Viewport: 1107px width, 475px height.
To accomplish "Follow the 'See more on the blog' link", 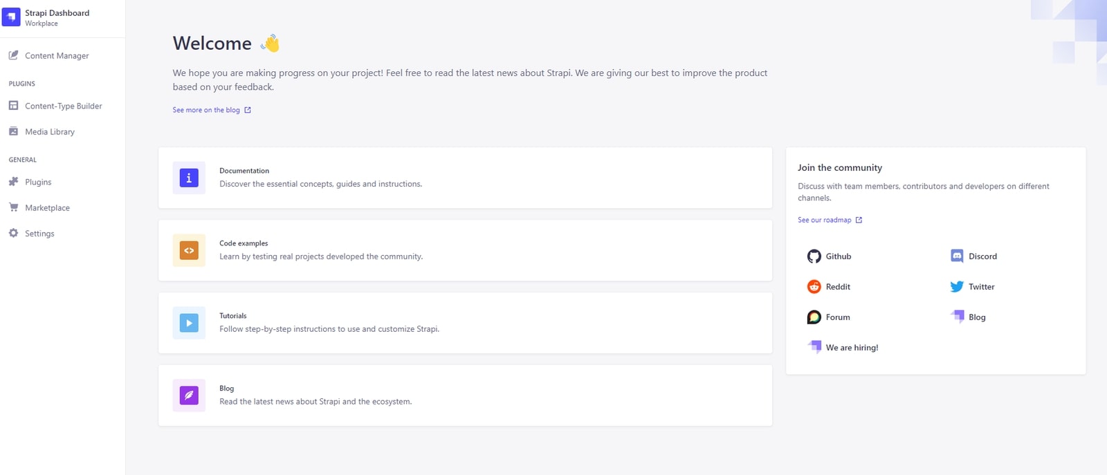I will (206, 110).
